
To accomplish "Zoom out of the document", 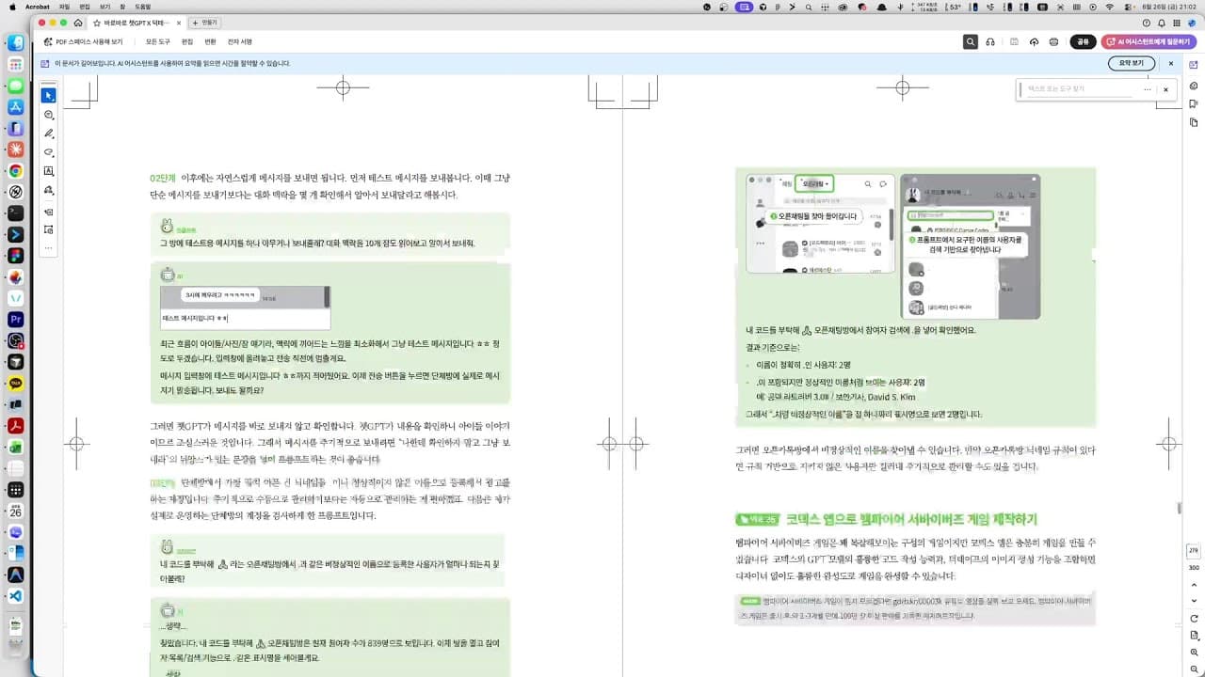I will pos(1194,669).
